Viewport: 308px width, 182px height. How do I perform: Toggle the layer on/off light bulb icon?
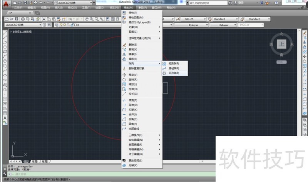coord(61,25)
